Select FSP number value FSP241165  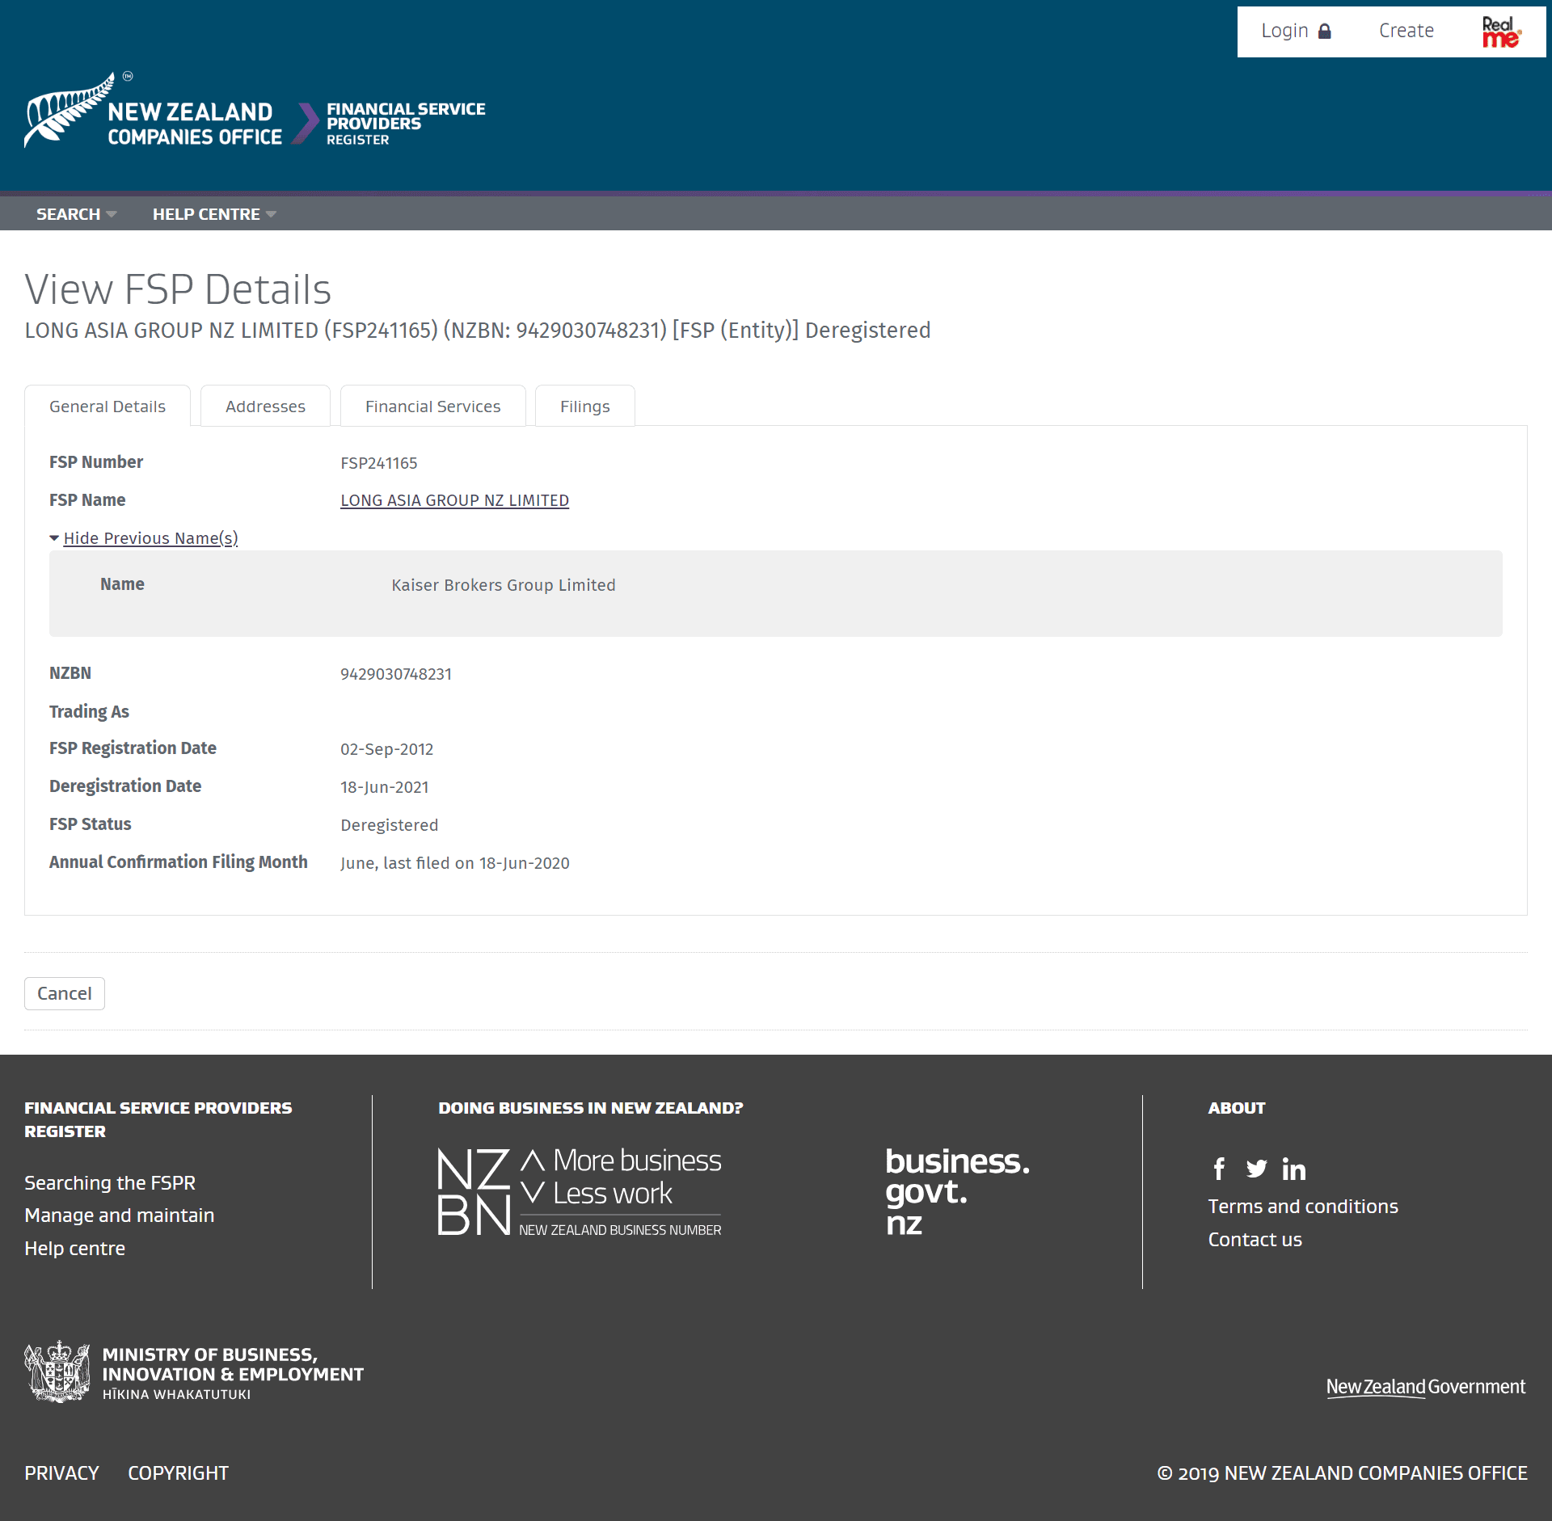click(378, 463)
